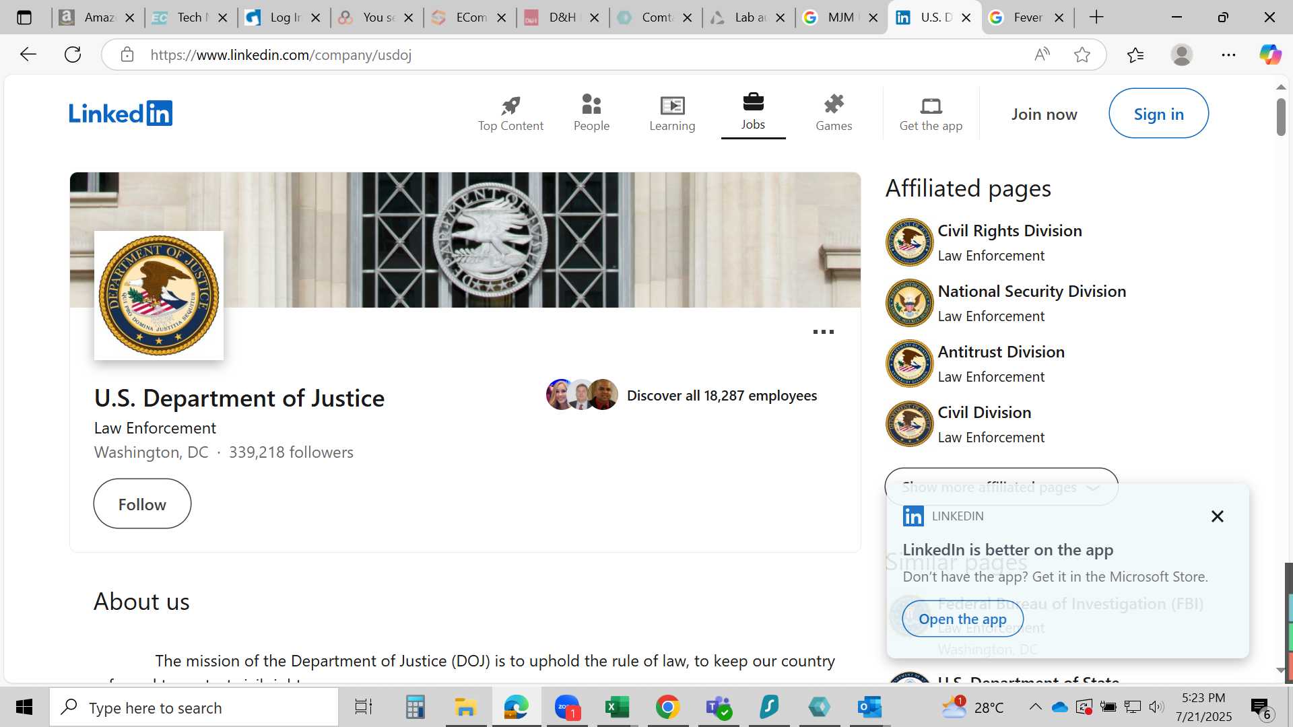
Task: Open the three-dot more options on company card
Action: pyautogui.click(x=823, y=332)
